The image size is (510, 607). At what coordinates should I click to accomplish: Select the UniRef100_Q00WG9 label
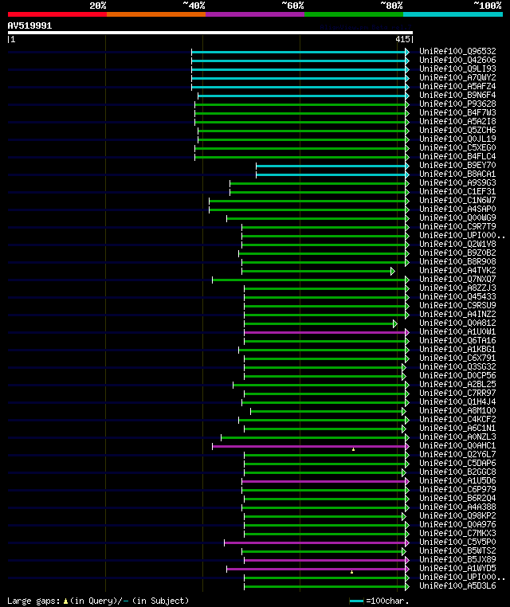457,218
